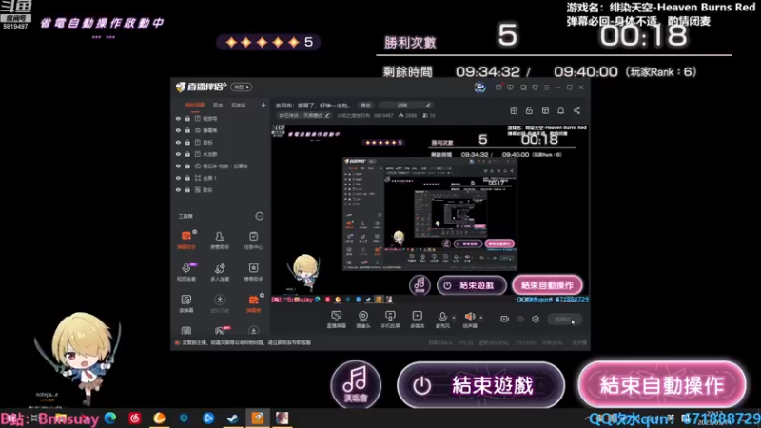Open the orange 弹幕秀 tool icon

coord(254,303)
